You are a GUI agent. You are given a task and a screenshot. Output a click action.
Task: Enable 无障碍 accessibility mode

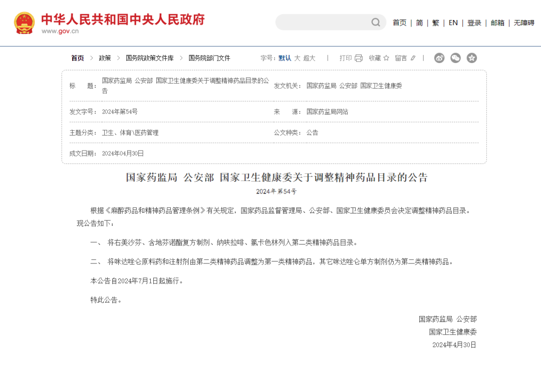(x=524, y=22)
